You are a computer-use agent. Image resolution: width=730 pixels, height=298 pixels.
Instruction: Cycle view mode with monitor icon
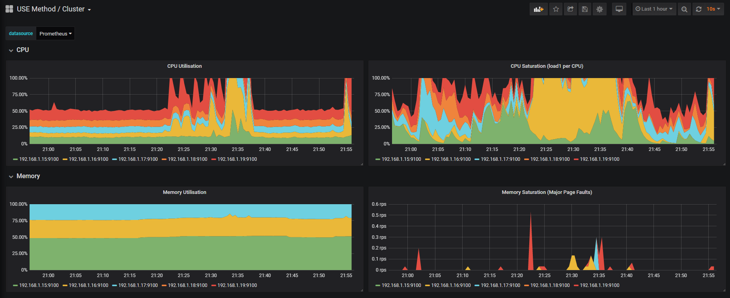619,9
